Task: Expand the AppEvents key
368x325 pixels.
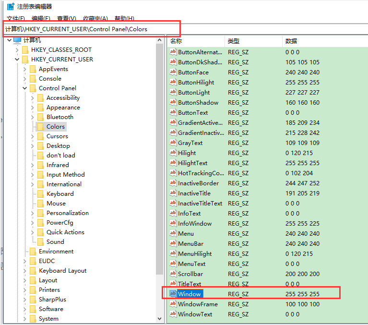Action: pyautogui.click(x=24, y=69)
